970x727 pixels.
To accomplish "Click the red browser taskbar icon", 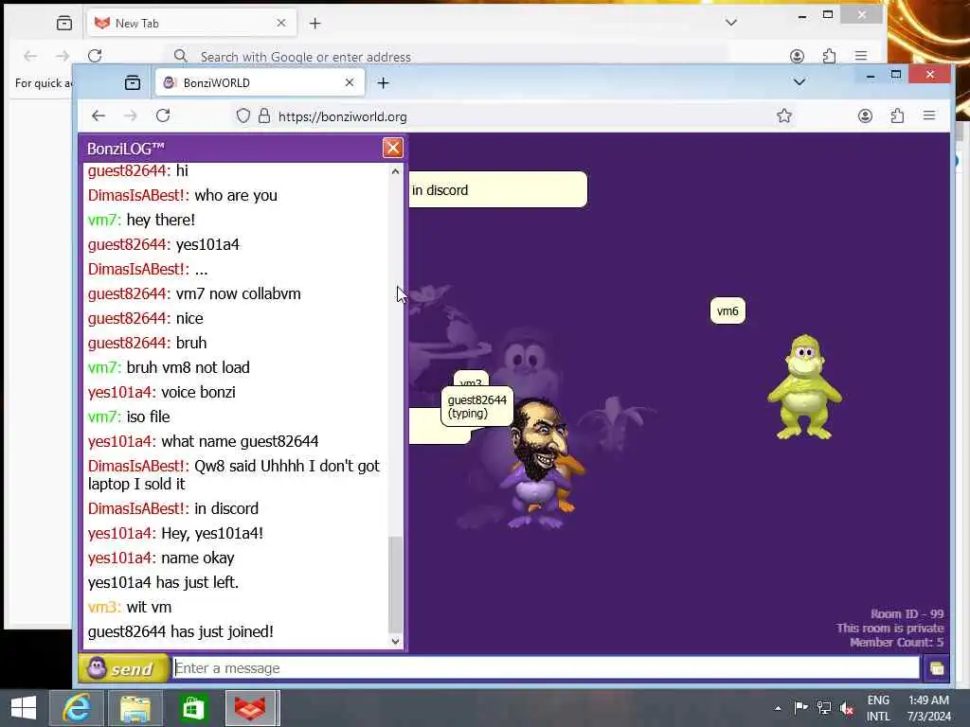I will point(251,708).
